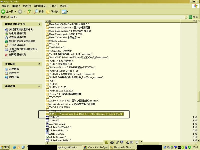
Task: Open the Back button history dropdown arrow
Action: pos(15,12)
